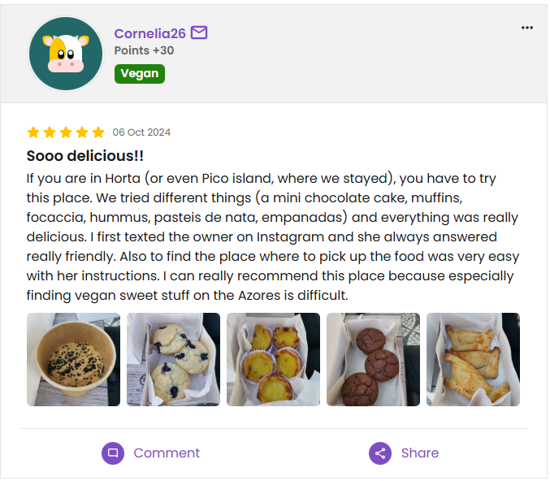The width and height of the screenshot is (550, 481).
Task: Click the review title Sooo delicious!!
Action: tap(85, 156)
